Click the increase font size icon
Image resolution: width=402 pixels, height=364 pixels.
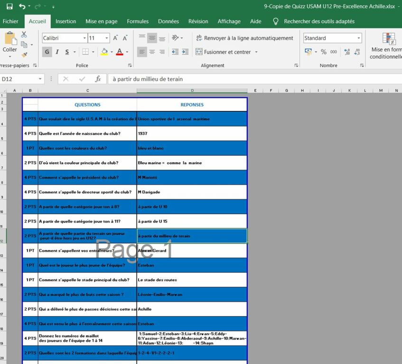[116, 38]
